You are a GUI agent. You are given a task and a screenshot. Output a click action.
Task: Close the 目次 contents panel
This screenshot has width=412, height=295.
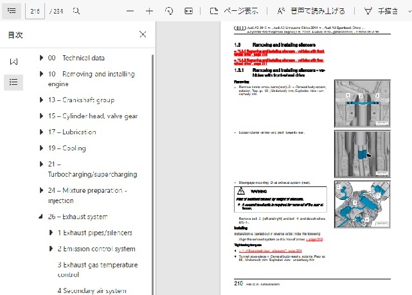143,35
